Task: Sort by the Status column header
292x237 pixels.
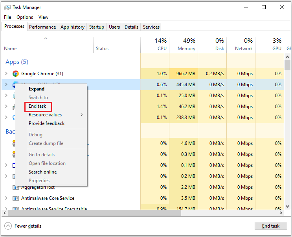Action: click(117, 45)
